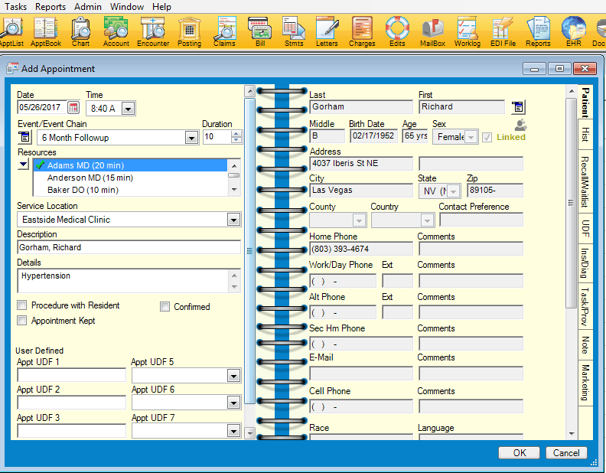Open the Country dropdown
Screen dimensions: 606x473
(427, 220)
